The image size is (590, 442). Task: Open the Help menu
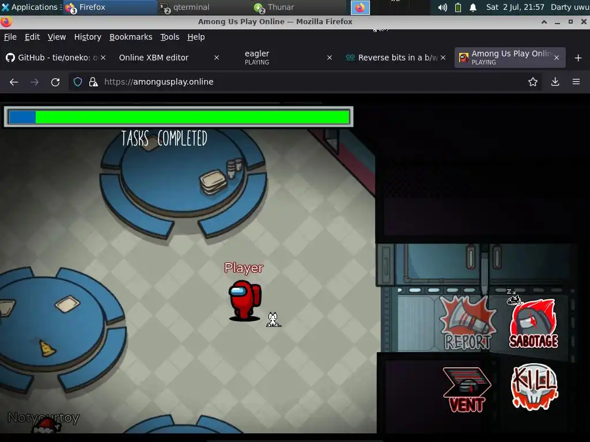click(x=196, y=37)
